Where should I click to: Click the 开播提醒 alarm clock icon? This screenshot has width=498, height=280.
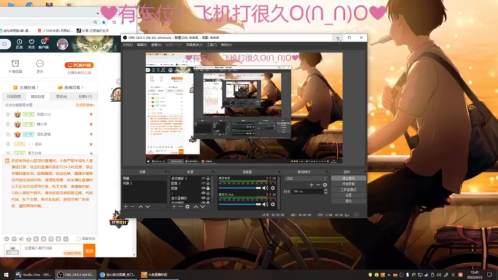pos(15,63)
